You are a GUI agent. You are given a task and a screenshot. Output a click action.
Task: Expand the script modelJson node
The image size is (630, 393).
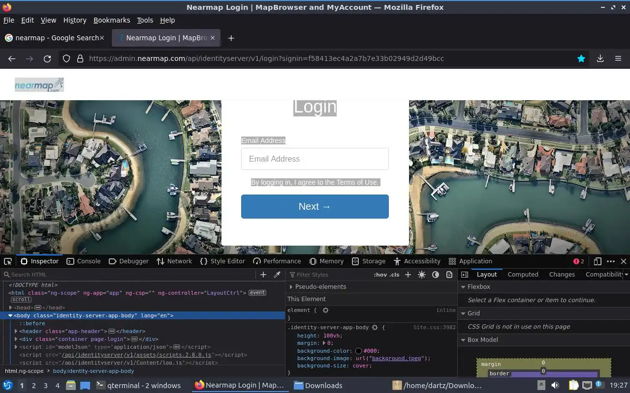point(16,347)
